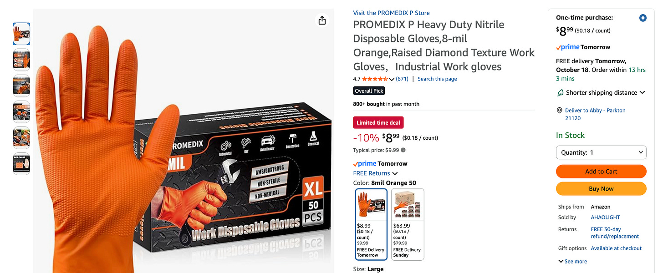Choose the $63.99 bulk case option
The height and width of the screenshot is (273, 663).
click(x=408, y=224)
